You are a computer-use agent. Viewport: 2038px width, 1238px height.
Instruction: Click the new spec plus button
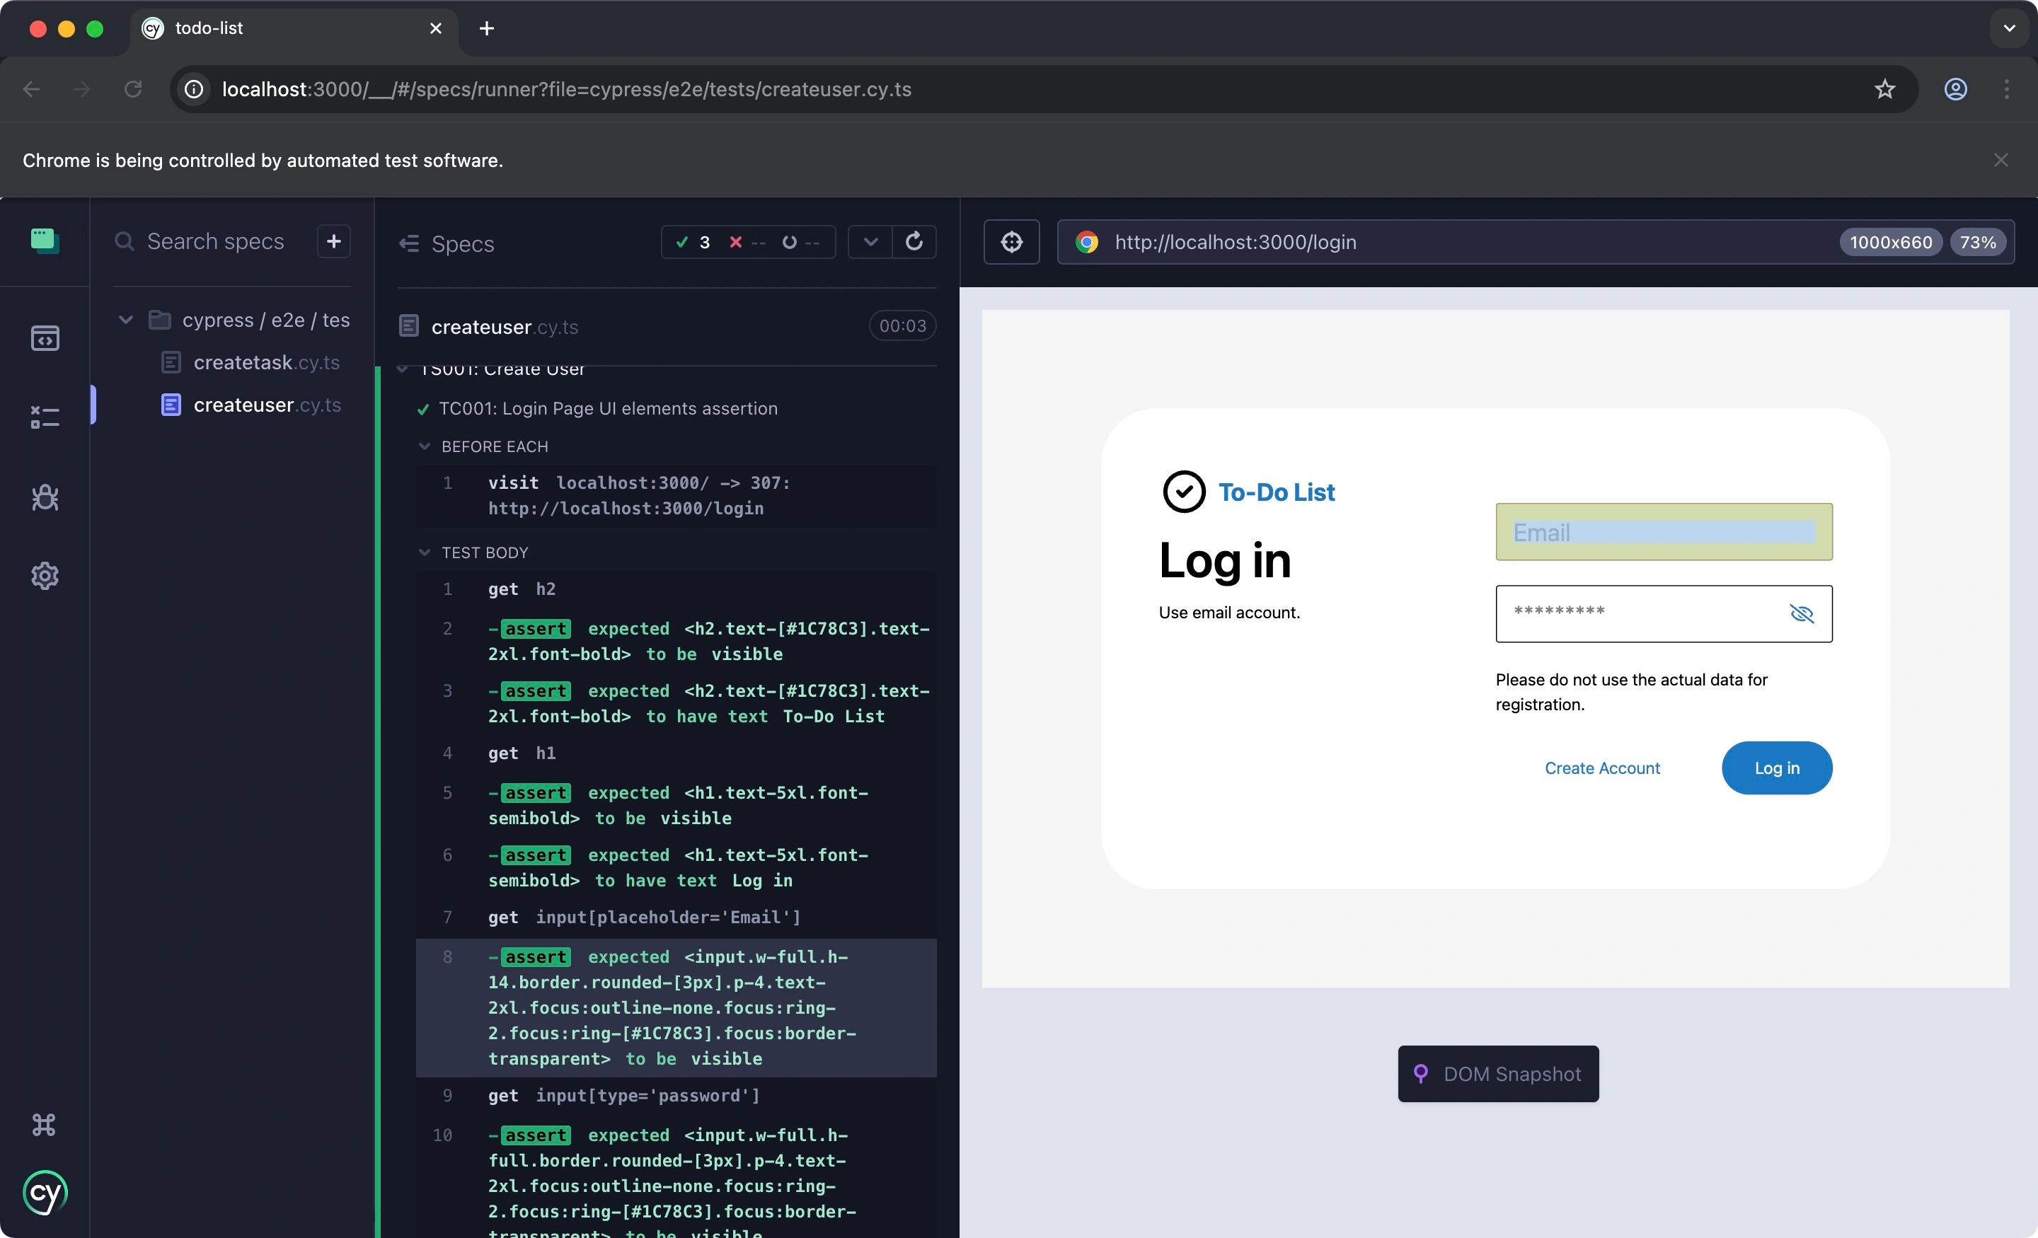point(334,241)
